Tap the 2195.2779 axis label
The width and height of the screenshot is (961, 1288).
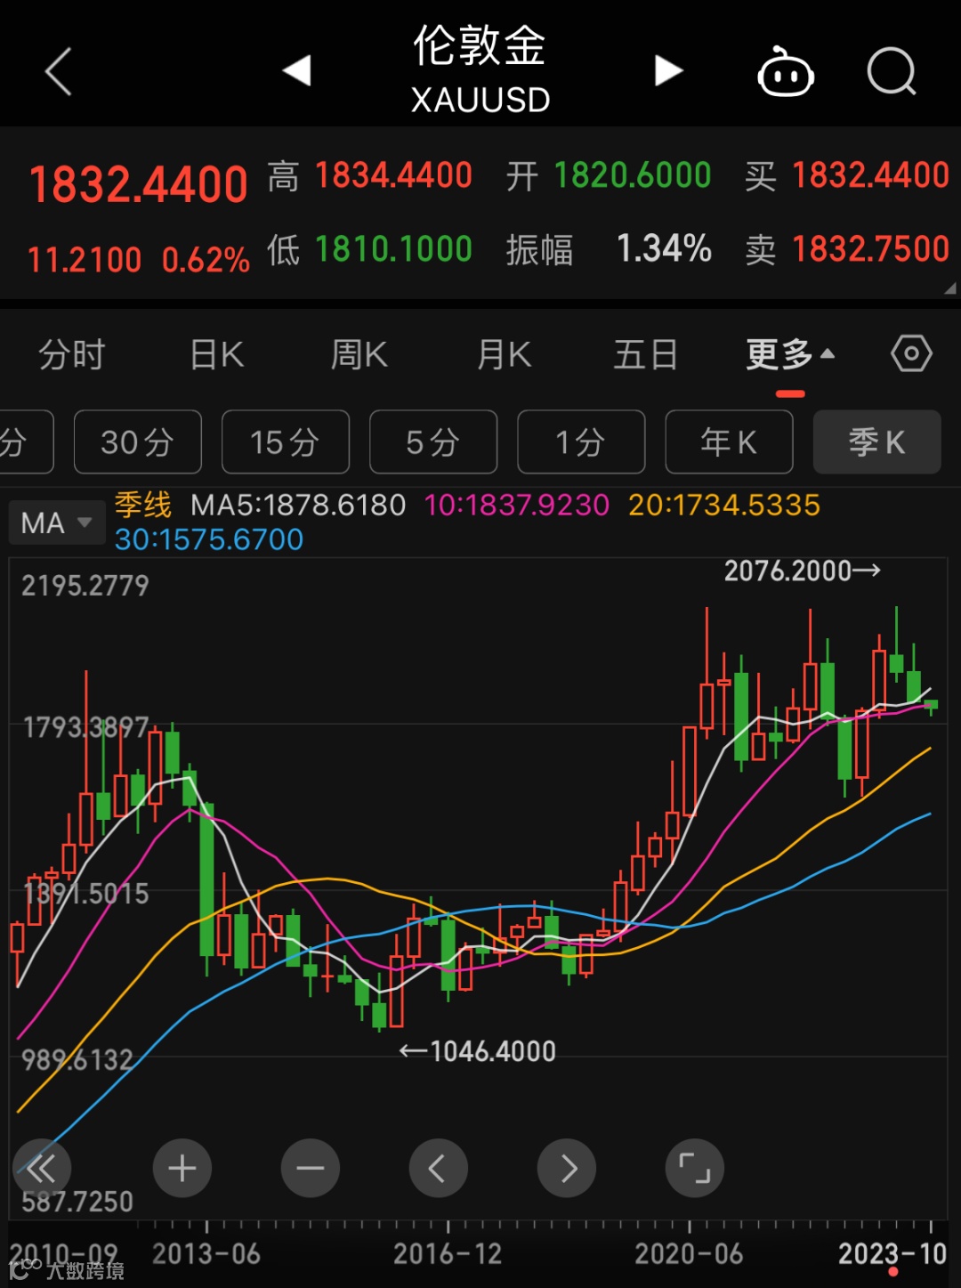coord(85,586)
